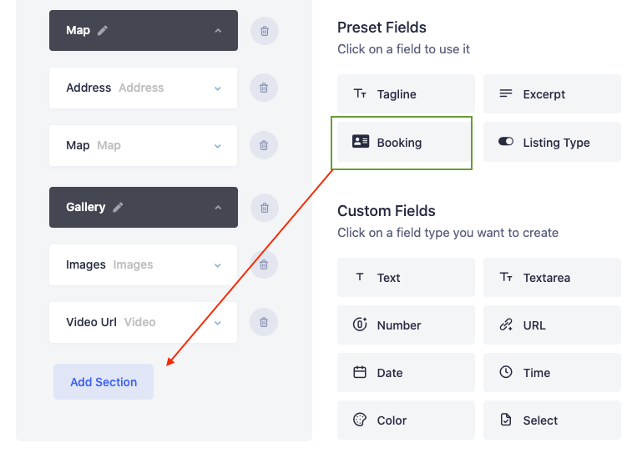The width and height of the screenshot is (632, 458).
Task: Delete the Address field using trash icon
Action: (264, 88)
